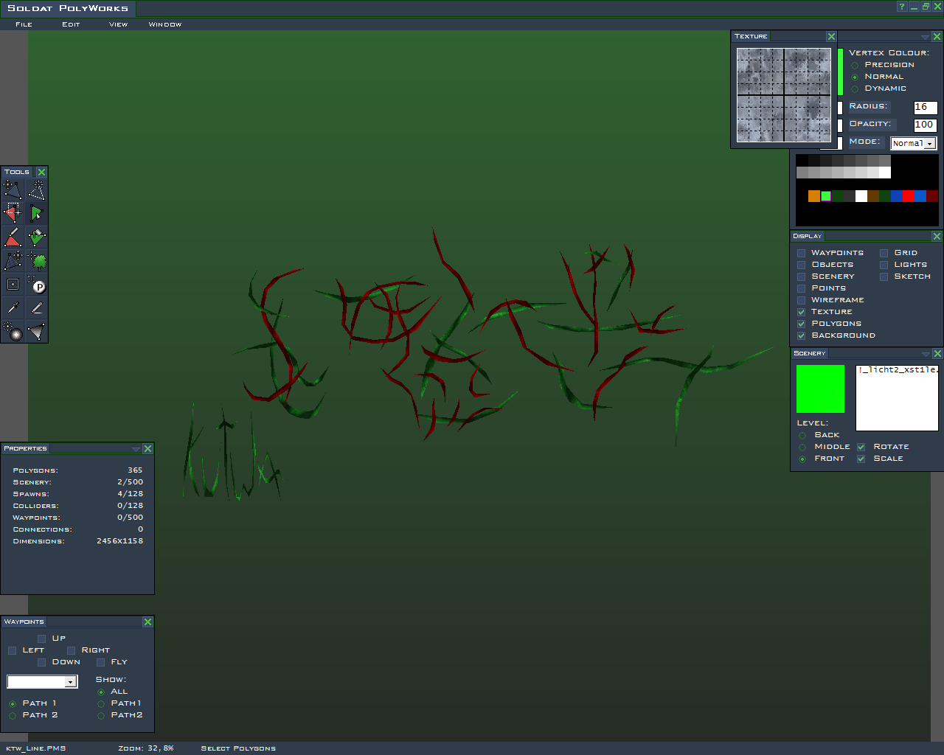Pick the red colour swatch in palette
The width and height of the screenshot is (944, 755).
point(909,196)
